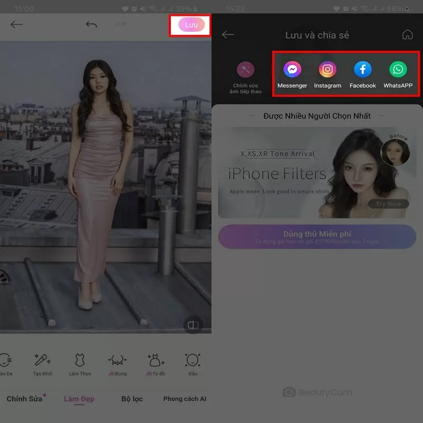Tap Try Now on the iPhone Filters banner
The height and width of the screenshot is (423, 423).
pyautogui.click(x=388, y=204)
